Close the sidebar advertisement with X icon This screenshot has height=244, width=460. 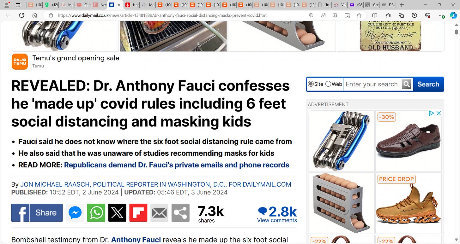click(x=439, y=113)
